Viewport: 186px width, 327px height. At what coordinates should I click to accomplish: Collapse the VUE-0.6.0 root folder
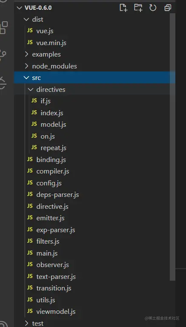click(x=20, y=8)
